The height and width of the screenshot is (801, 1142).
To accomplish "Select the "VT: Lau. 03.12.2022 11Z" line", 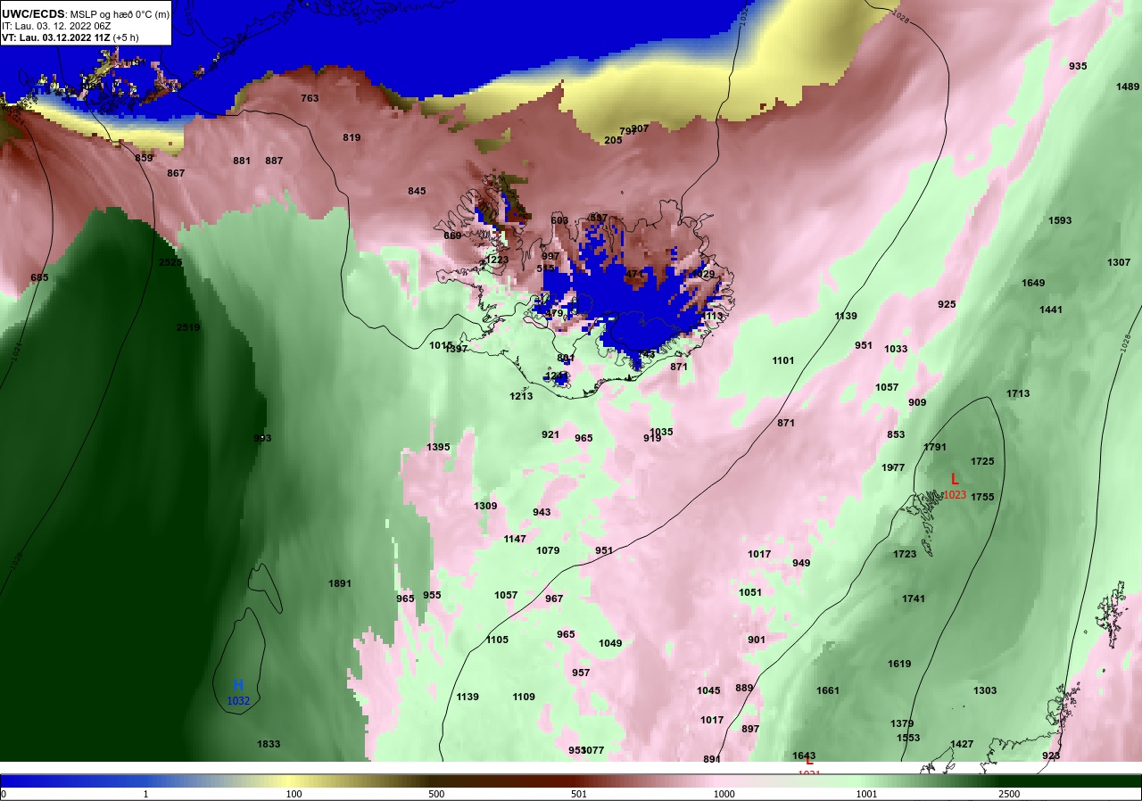I will [x=55, y=37].
